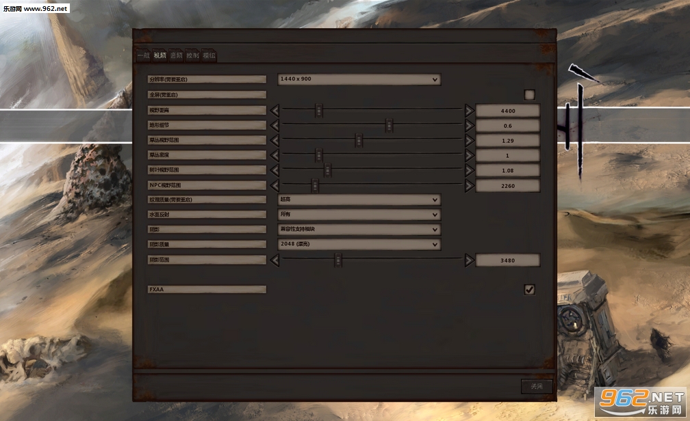Open the 音频 tab
The image size is (690, 421).
click(x=176, y=55)
